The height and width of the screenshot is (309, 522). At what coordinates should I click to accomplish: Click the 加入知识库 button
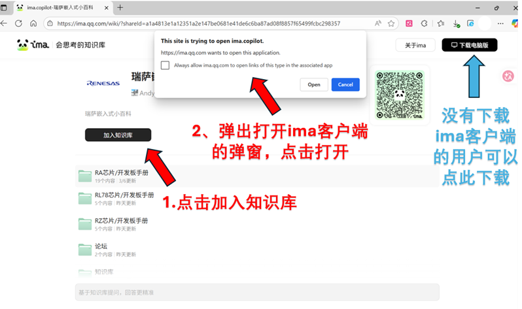coord(118,135)
